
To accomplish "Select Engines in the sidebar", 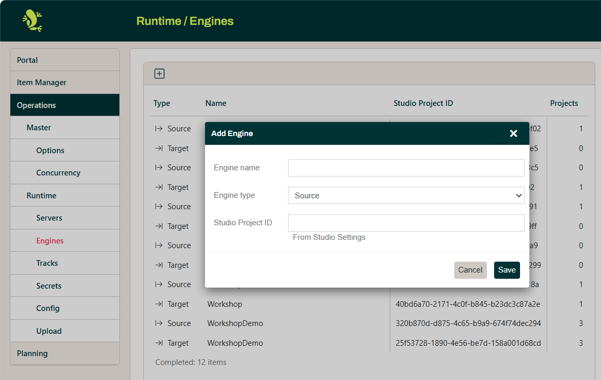I will tap(49, 240).
